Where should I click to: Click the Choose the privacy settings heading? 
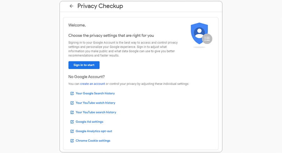tap(111, 36)
